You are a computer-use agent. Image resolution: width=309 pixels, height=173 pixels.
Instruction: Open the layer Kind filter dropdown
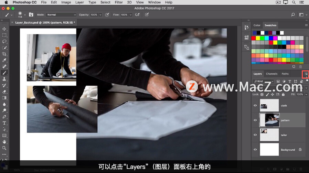pos(263,81)
